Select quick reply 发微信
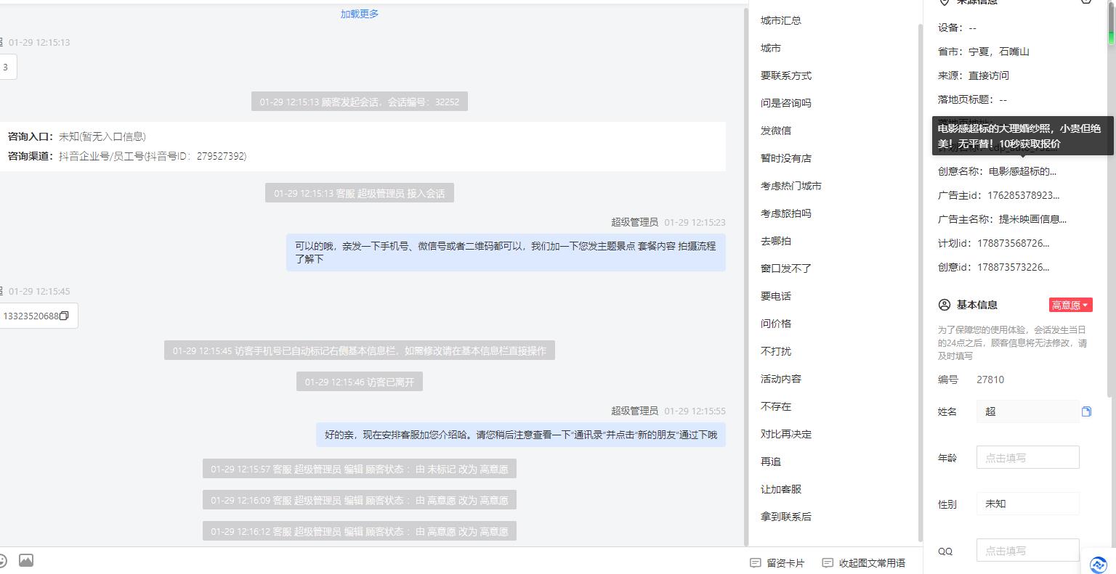 point(776,131)
